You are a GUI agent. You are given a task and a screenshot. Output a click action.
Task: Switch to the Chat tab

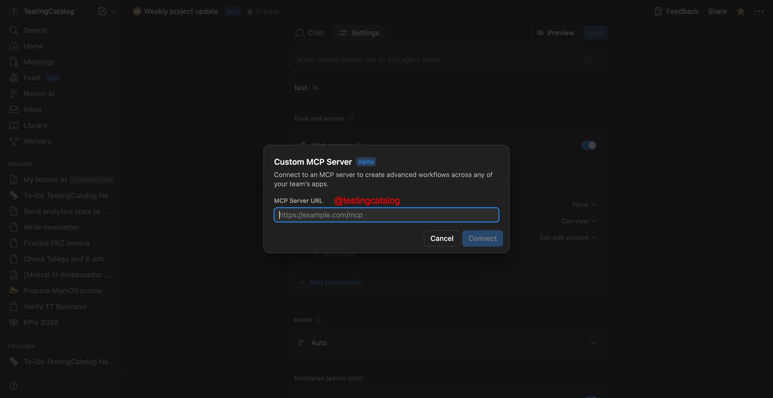tap(309, 33)
